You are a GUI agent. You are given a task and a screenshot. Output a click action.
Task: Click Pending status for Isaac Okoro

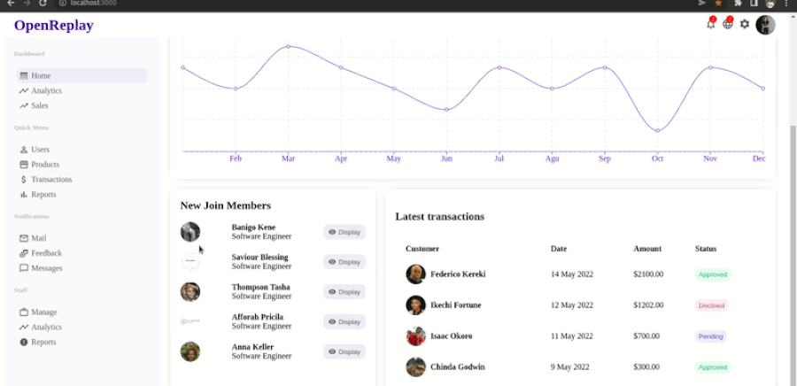click(710, 336)
